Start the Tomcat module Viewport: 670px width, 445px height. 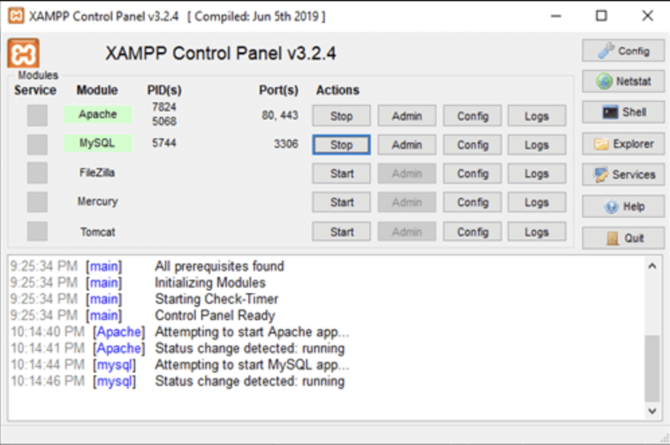[341, 231]
